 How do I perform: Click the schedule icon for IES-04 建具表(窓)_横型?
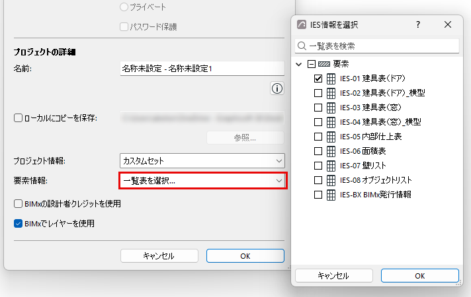(x=331, y=122)
